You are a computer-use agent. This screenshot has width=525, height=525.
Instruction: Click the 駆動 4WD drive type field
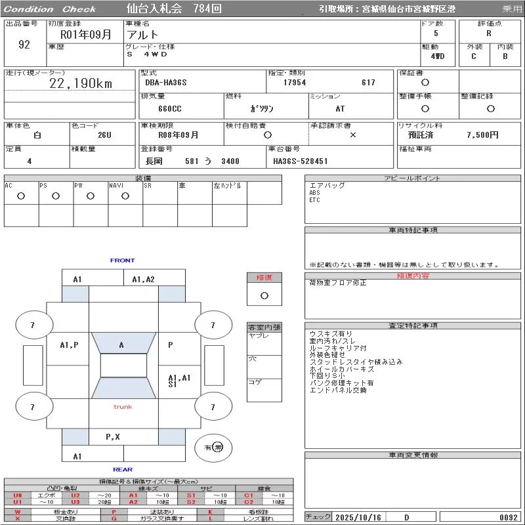coord(438,56)
